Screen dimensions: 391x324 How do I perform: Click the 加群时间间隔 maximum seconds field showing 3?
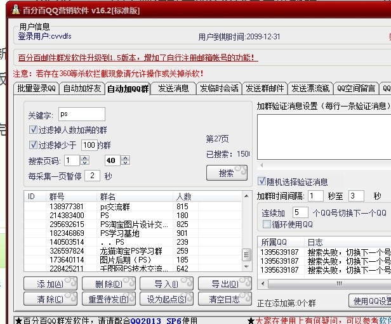356,196
